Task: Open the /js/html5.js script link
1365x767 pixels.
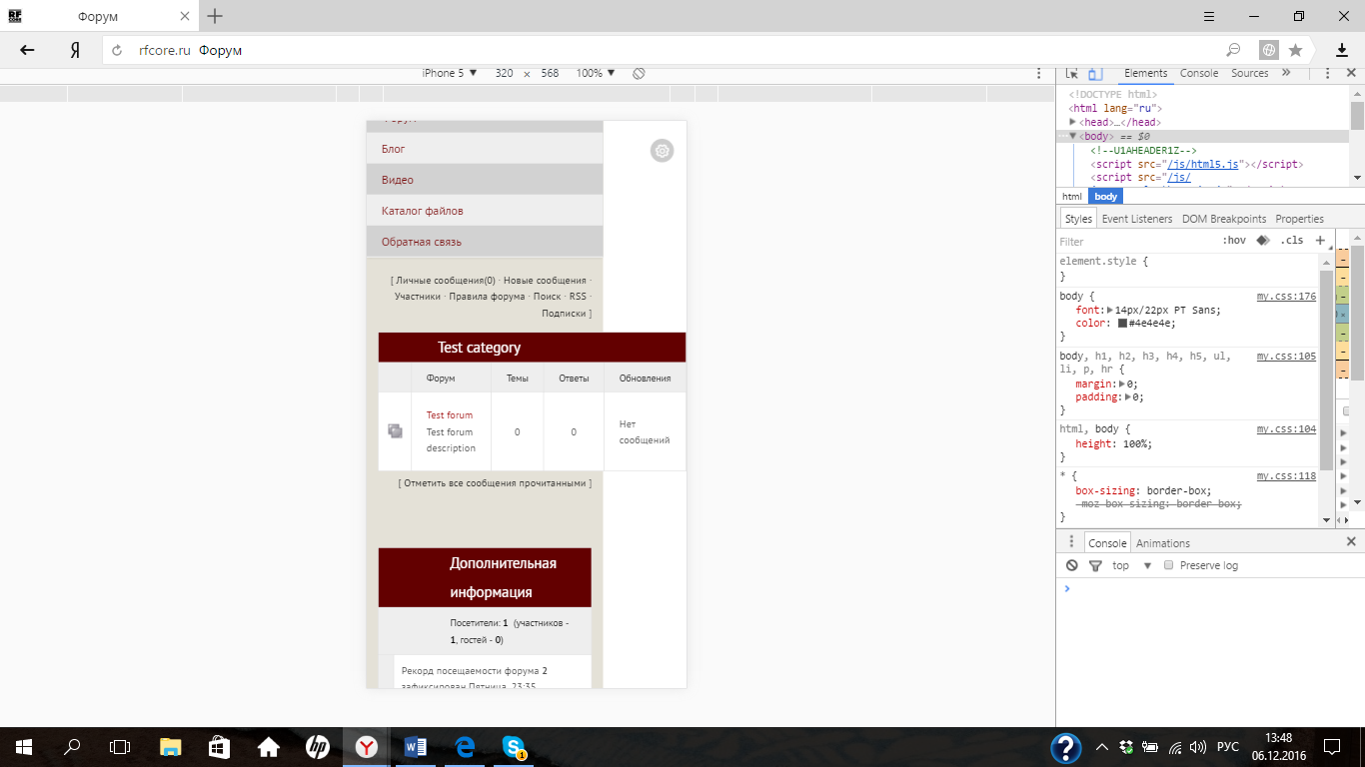Action: (x=1203, y=164)
